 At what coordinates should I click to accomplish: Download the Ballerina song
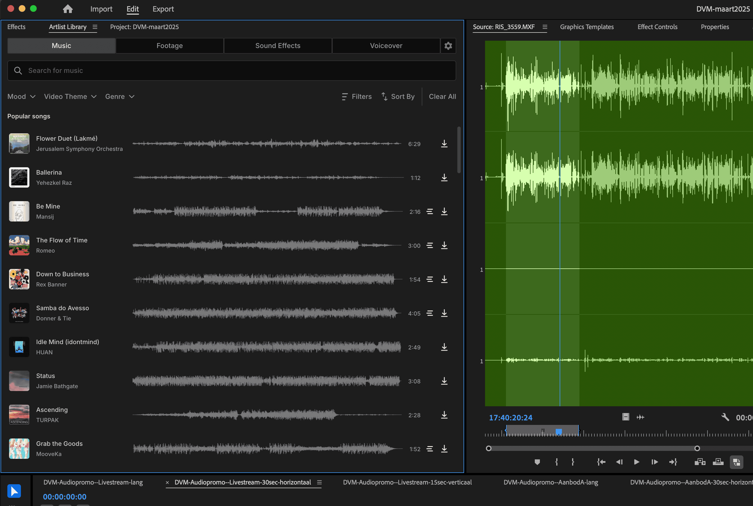pyautogui.click(x=444, y=178)
